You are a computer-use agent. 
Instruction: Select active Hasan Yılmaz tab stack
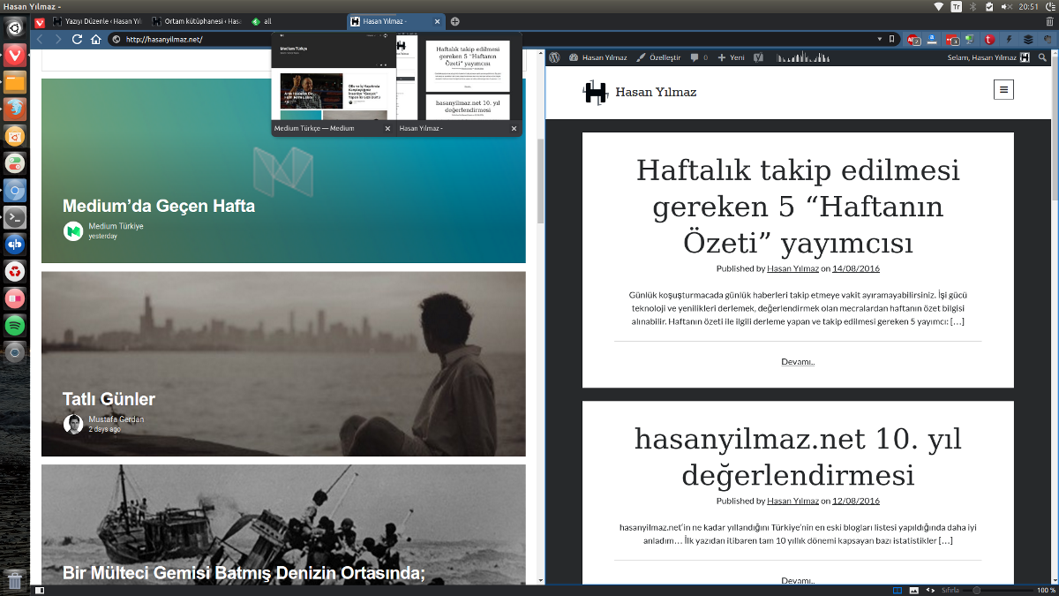point(394,21)
